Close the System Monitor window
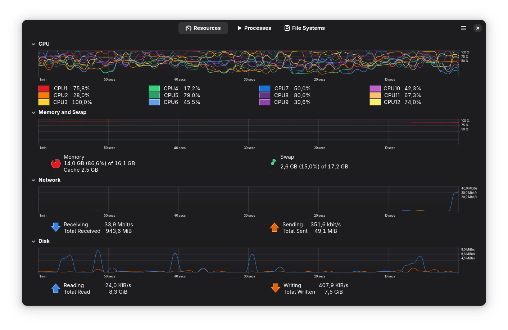 [x=478, y=28]
